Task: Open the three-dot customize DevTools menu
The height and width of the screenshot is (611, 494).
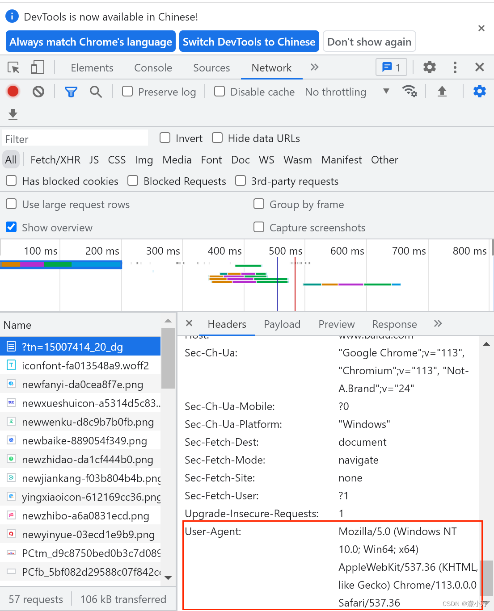Action: pos(455,67)
